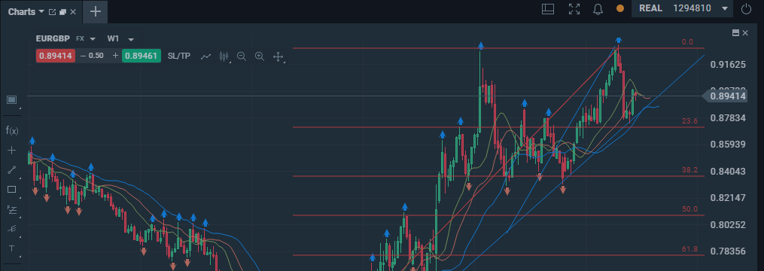Open the Charts tab dropdown arrow
This screenshot has height=271, width=764.
[41, 11]
